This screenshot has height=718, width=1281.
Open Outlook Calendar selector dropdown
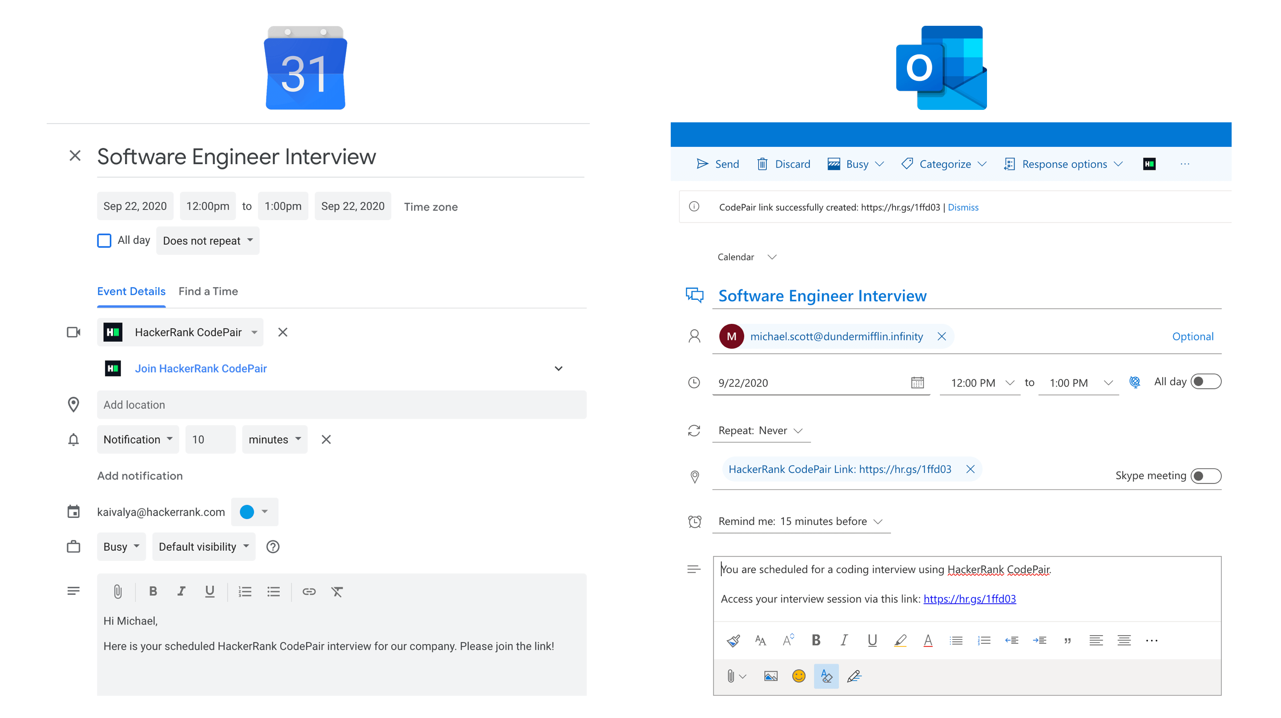[x=747, y=257]
